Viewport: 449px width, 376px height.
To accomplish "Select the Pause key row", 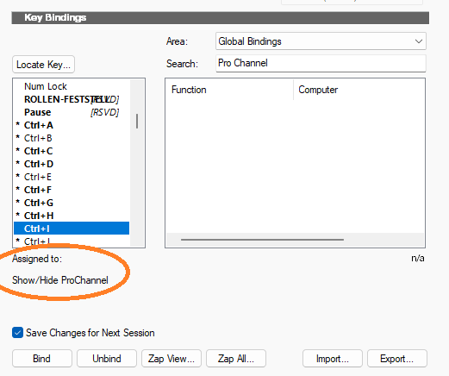I will coord(72,112).
